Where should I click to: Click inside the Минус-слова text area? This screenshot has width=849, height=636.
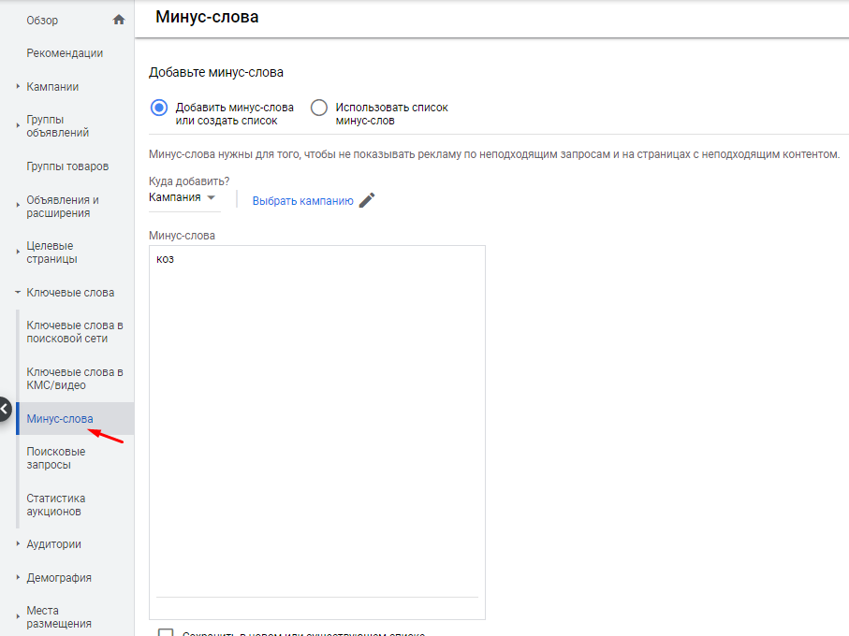[x=316, y=421]
